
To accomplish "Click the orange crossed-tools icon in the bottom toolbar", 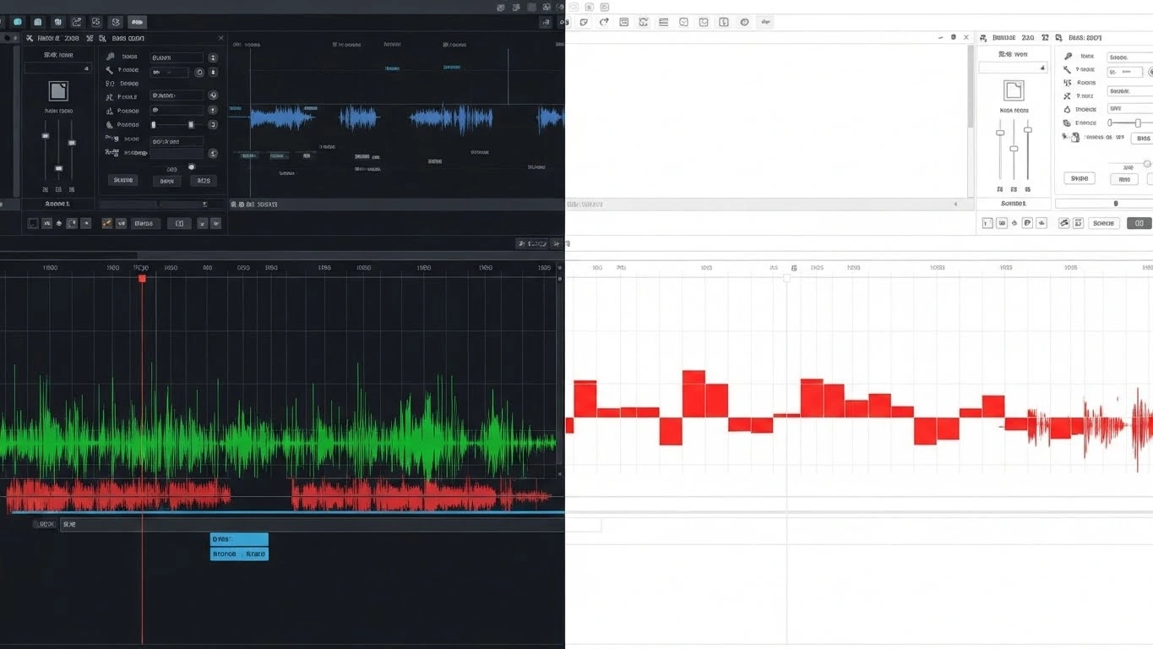I will [107, 223].
